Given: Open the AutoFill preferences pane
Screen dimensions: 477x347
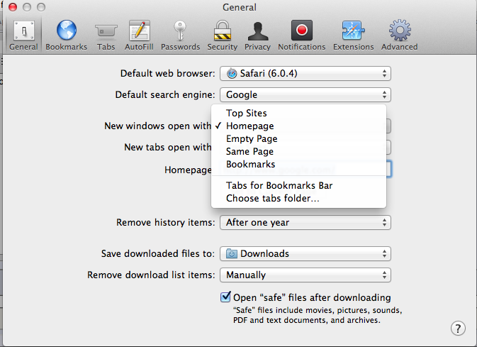Looking at the screenshot, I should [x=139, y=35].
